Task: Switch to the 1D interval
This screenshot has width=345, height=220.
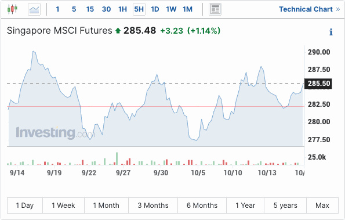Action: point(155,9)
